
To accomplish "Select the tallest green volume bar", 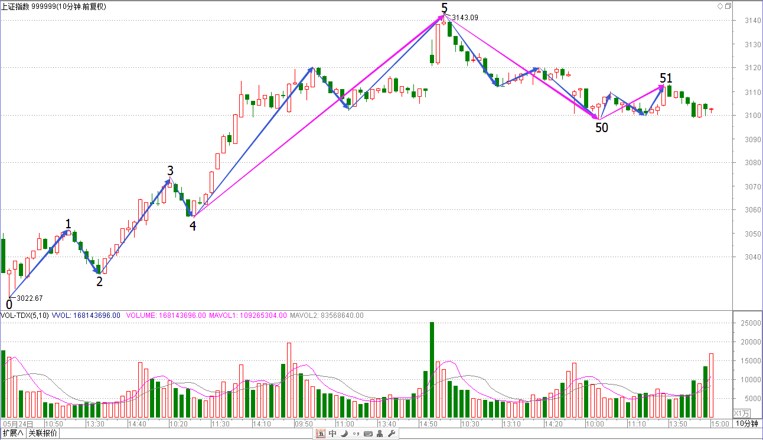I will tap(432, 370).
